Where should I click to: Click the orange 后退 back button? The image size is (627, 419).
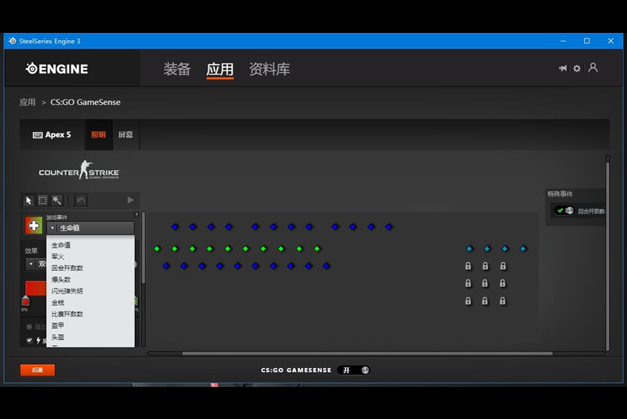coord(38,370)
